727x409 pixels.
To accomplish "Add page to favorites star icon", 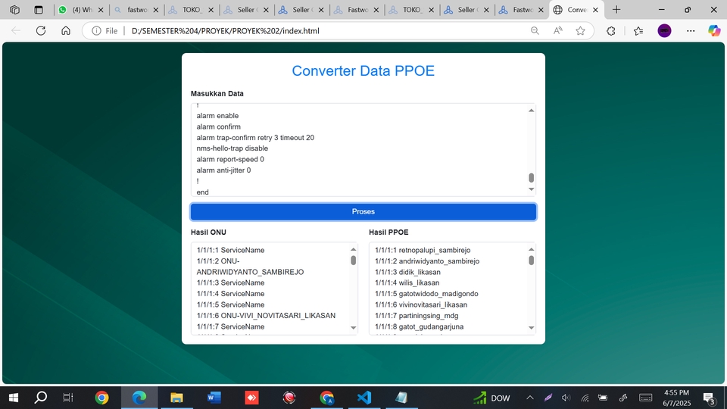I will (580, 30).
